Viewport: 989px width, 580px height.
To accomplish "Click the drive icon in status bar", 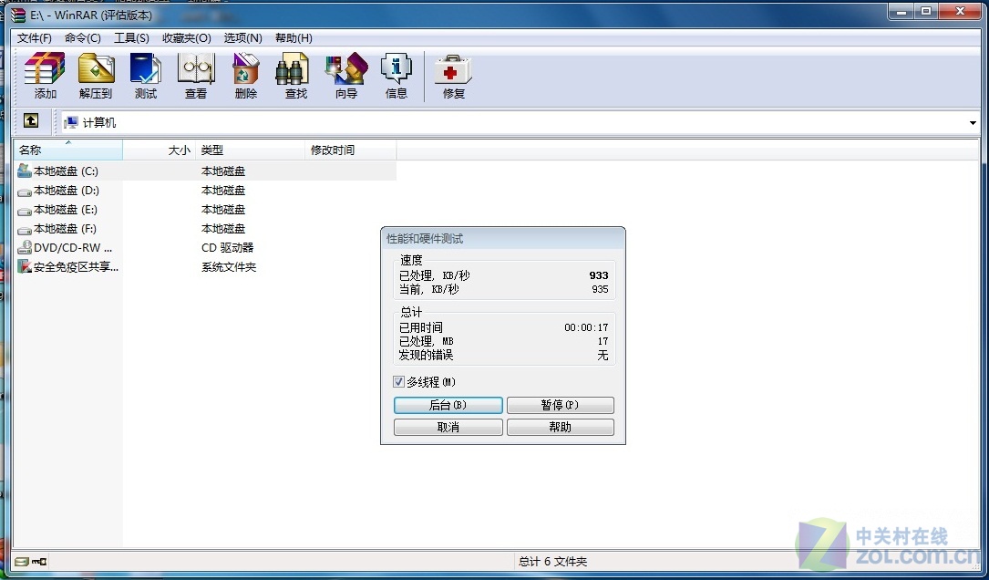I will tap(22, 561).
